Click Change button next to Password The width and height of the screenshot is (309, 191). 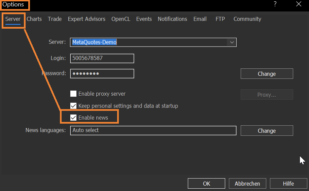[267, 74]
